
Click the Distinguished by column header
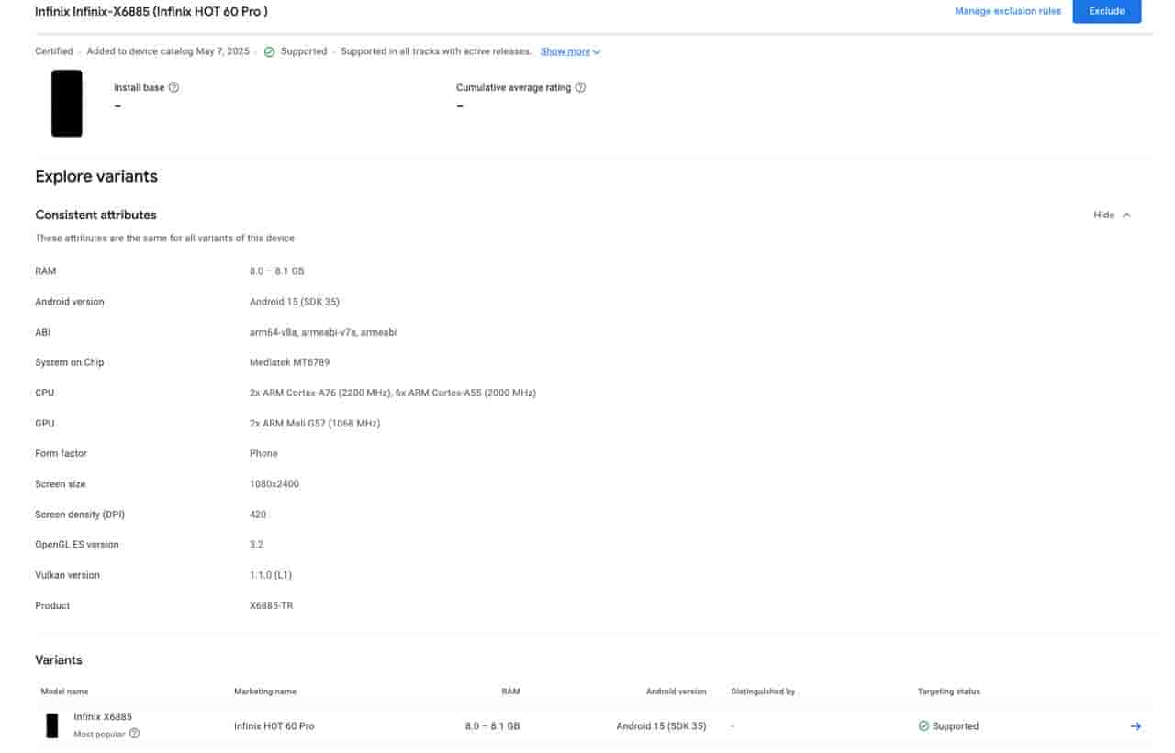(763, 692)
